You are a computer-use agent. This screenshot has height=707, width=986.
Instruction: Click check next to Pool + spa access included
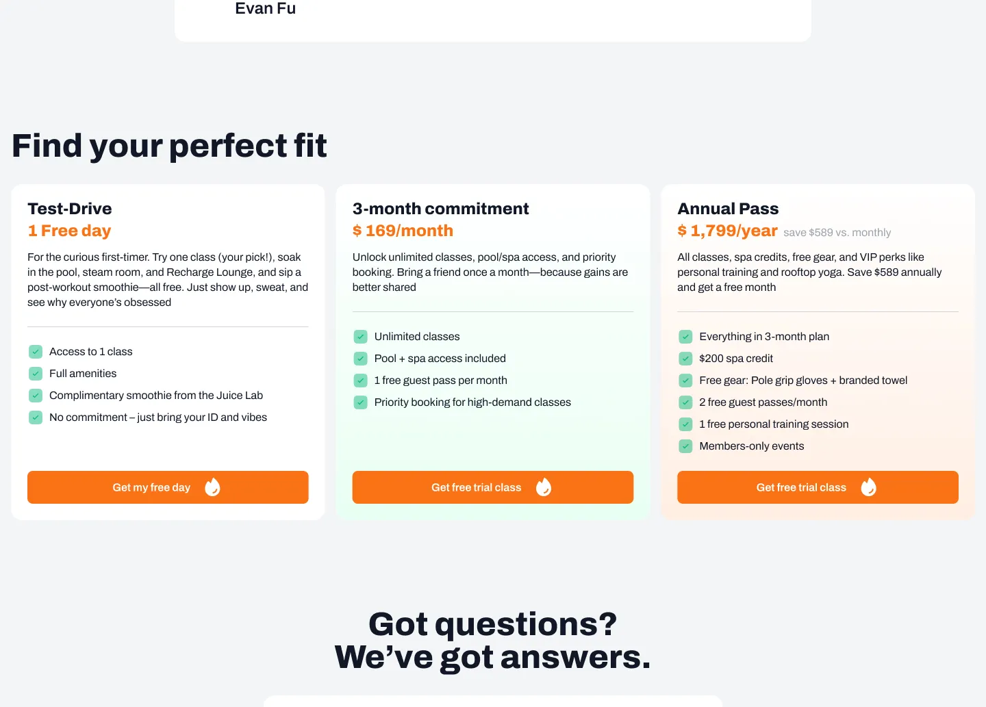[x=361, y=359]
